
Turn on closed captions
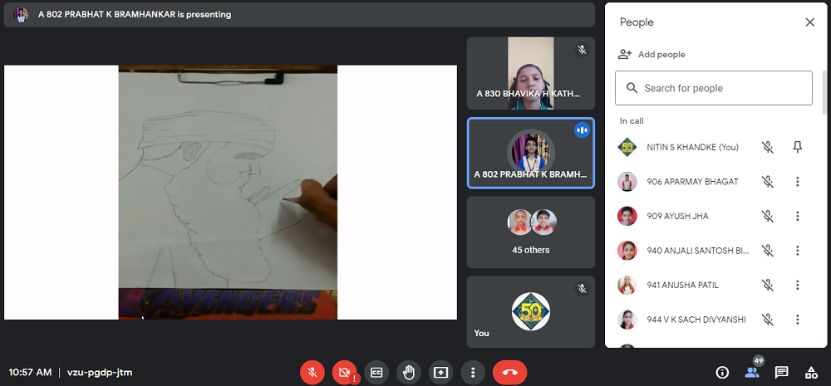point(376,373)
